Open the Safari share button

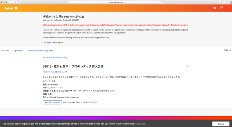tap(221, 2)
